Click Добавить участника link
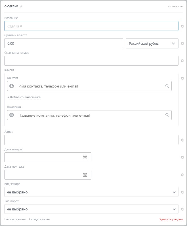Screen dimensions: 187x226 (25, 97)
